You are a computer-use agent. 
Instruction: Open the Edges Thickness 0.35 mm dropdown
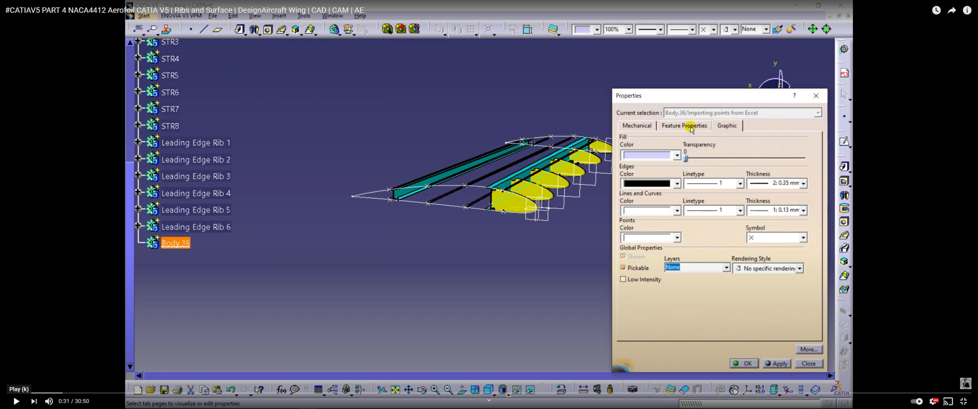[x=803, y=184]
